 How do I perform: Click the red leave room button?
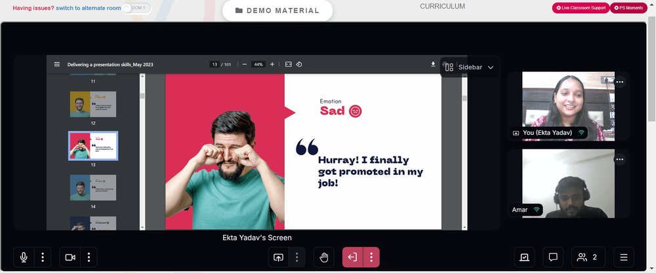click(x=353, y=257)
